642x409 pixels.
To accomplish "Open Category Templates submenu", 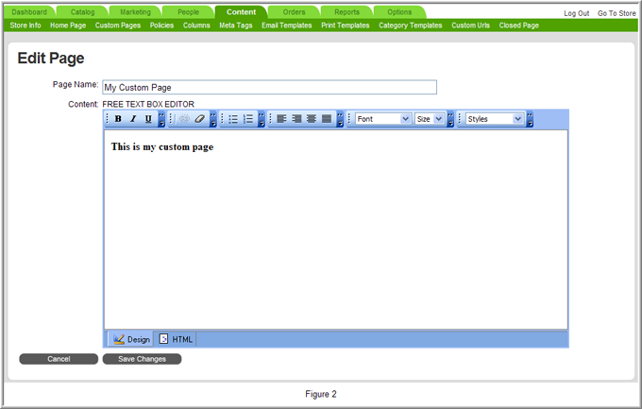I will point(411,26).
